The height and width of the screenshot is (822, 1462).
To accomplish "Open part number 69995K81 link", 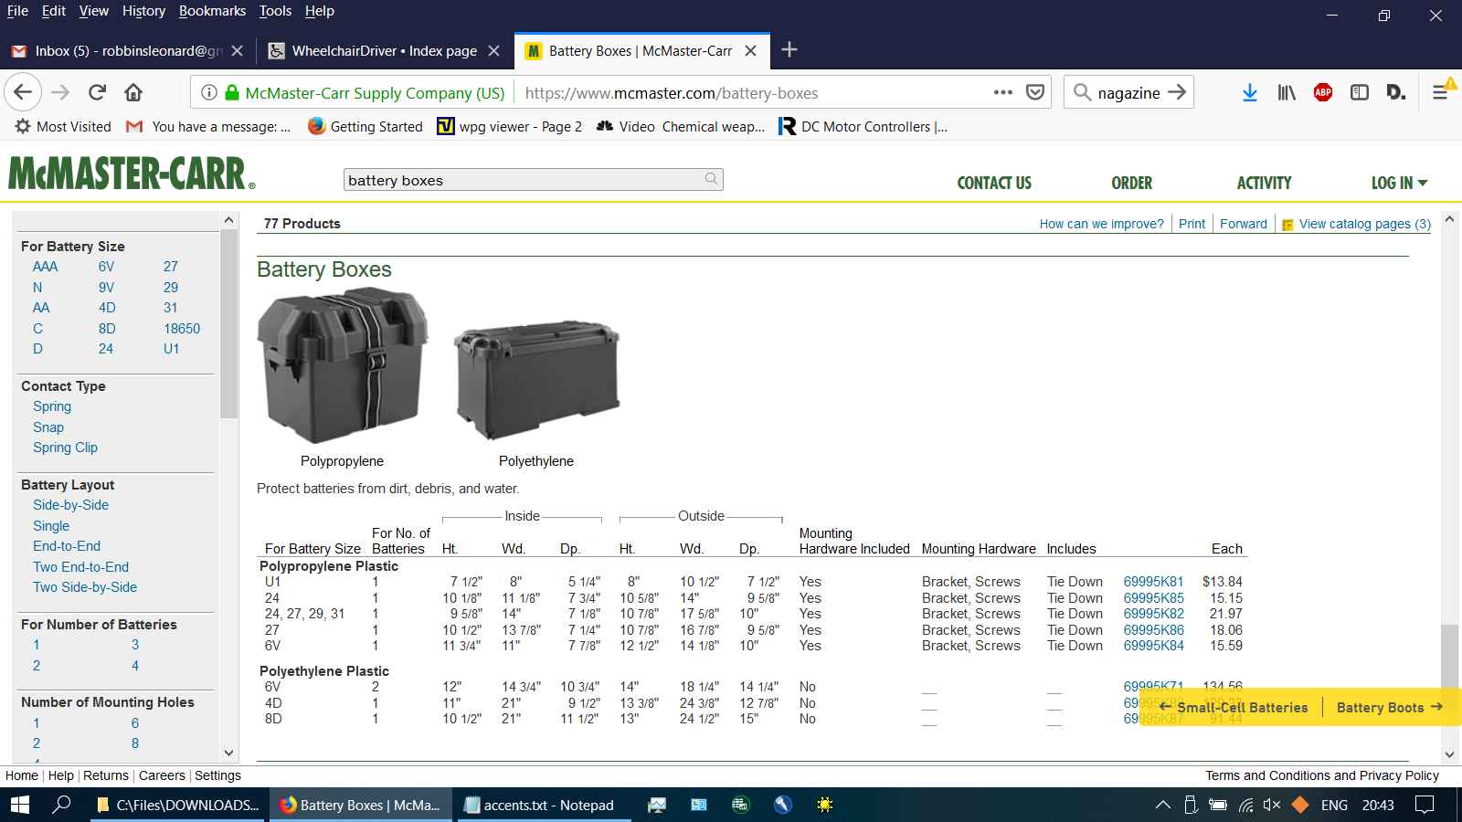I will click(1153, 582).
